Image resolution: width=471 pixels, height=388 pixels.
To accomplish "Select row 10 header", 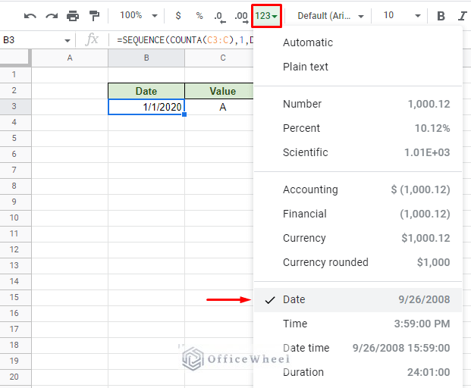I will pos(15,217).
